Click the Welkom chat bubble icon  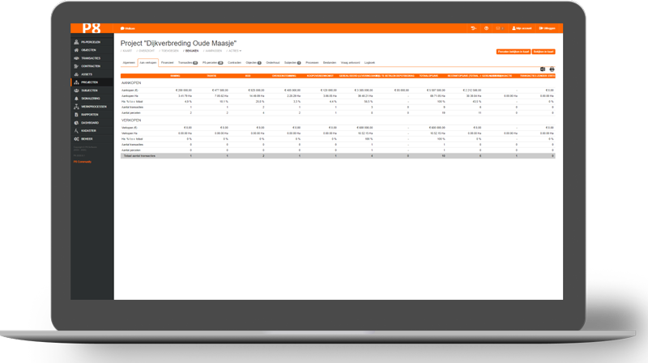point(122,28)
